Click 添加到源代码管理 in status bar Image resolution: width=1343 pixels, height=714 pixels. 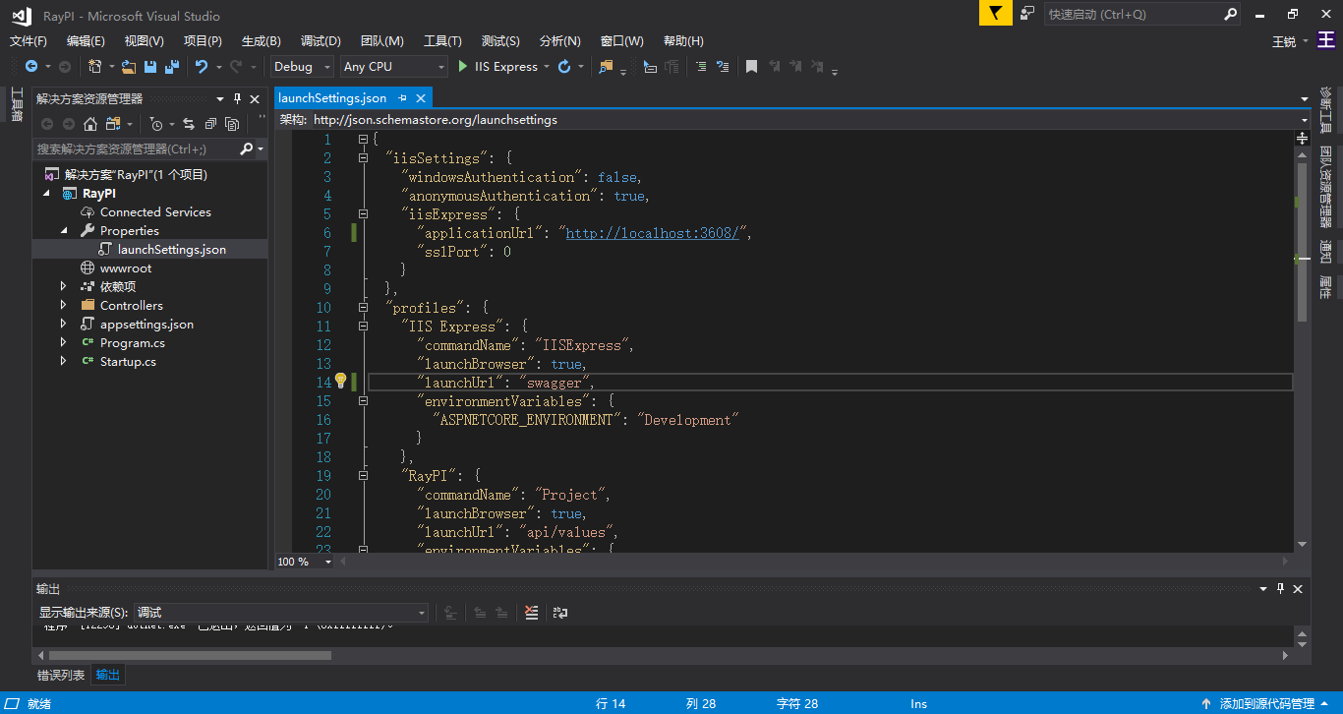(1266, 704)
